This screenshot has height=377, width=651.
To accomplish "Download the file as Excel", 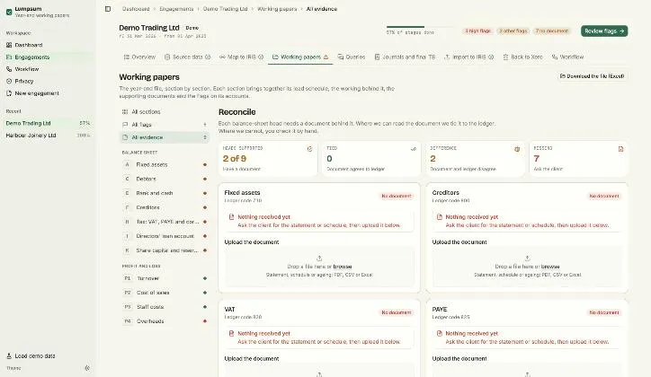I will coord(593,76).
